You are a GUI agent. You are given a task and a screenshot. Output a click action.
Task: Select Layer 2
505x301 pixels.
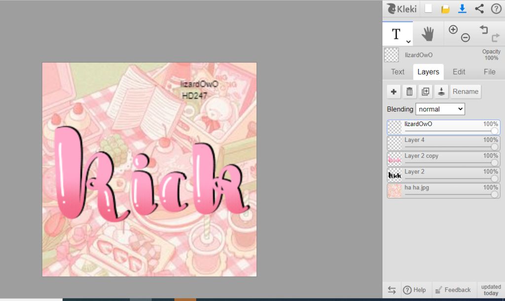coord(443,175)
